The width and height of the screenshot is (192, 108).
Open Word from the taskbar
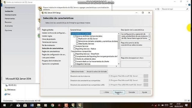coord(32,105)
